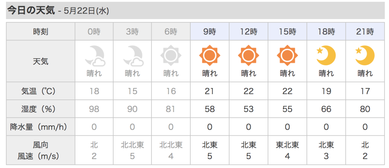Click the moon-and-star icon at 18時
The width and height of the screenshot is (389, 168).
click(x=326, y=56)
